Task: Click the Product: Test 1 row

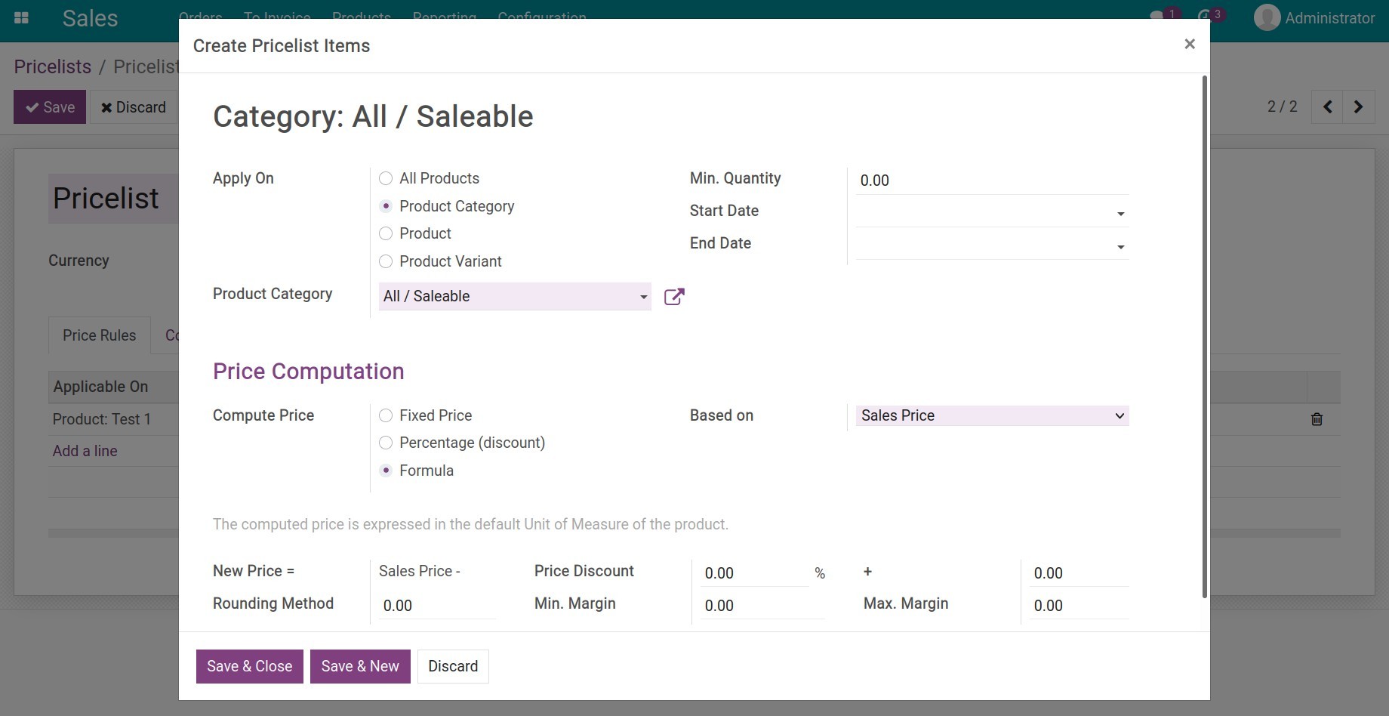Action: pos(113,419)
